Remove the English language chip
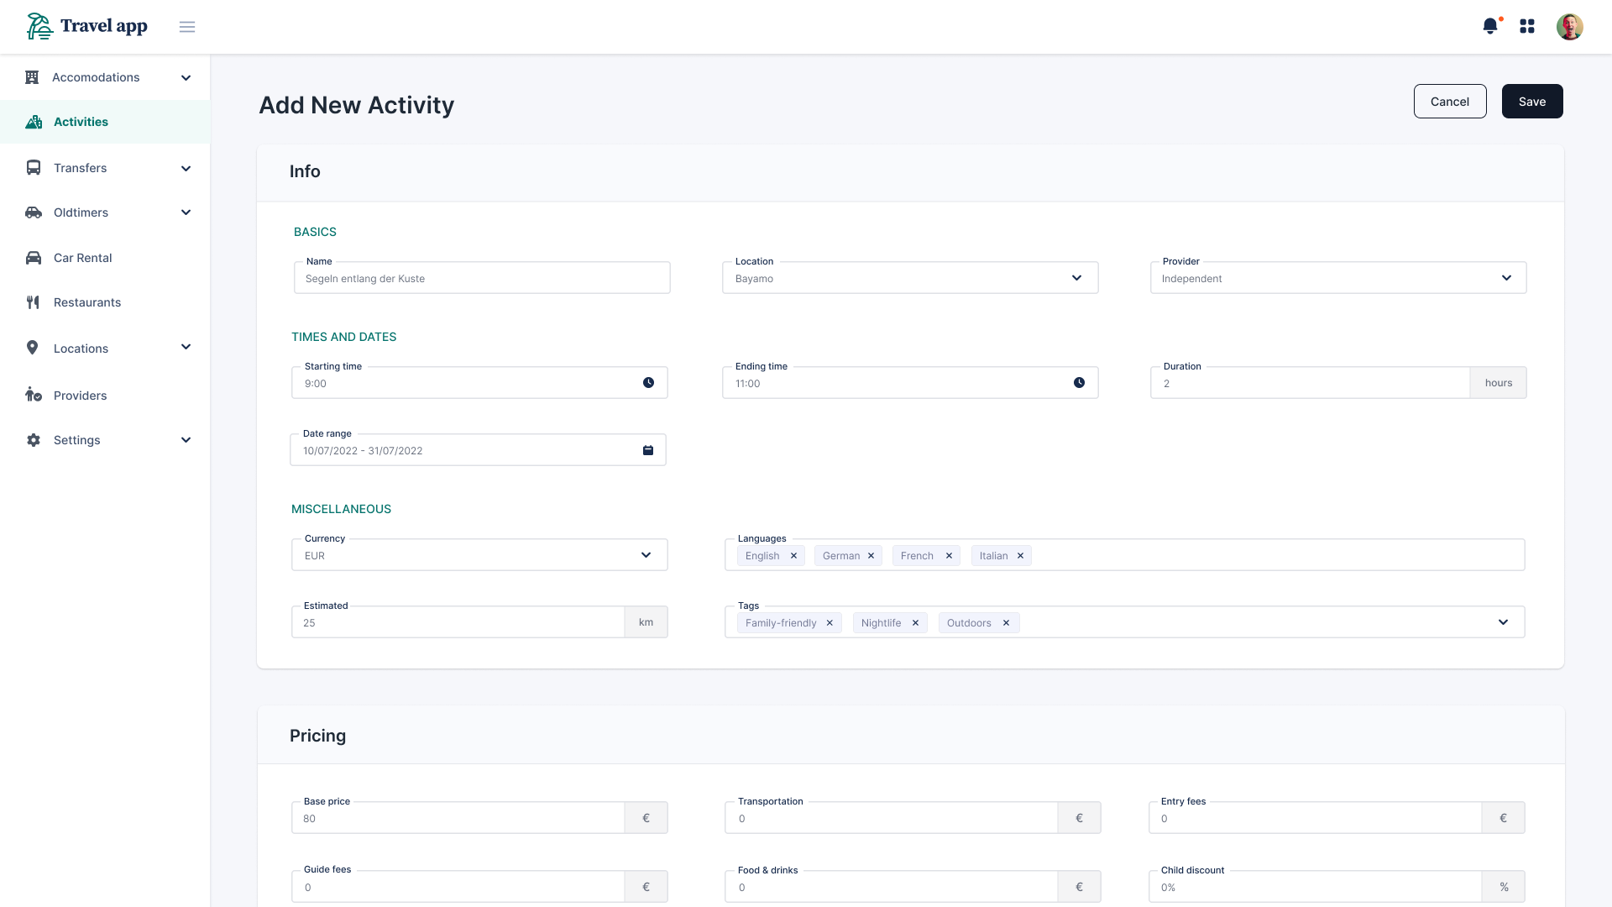 tap(793, 556)
